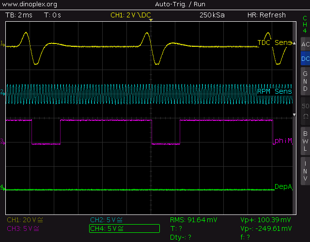Toggle the 50 Ω impedance option

[305, 111]
